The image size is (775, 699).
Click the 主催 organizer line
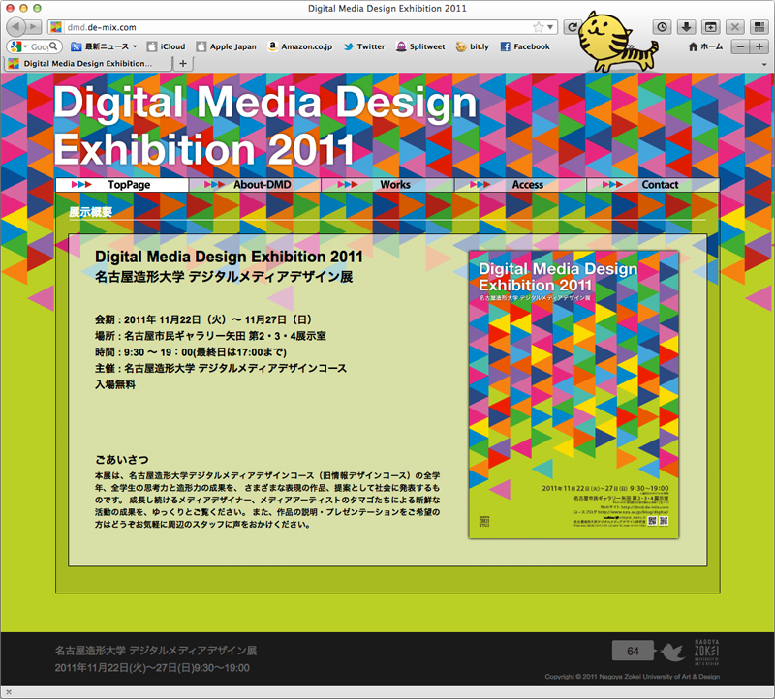tap(221, 368)
